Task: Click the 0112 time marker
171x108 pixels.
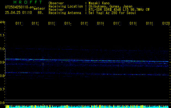Action: 35,23
